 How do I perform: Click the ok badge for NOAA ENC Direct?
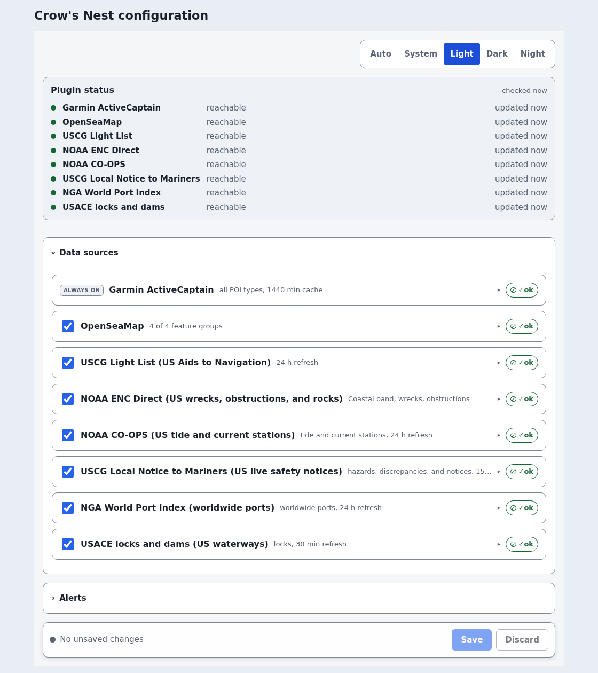click(522, 399)
